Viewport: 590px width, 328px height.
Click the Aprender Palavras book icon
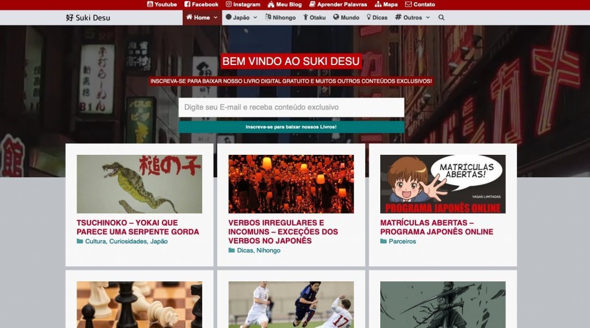(x=312, y=5)
